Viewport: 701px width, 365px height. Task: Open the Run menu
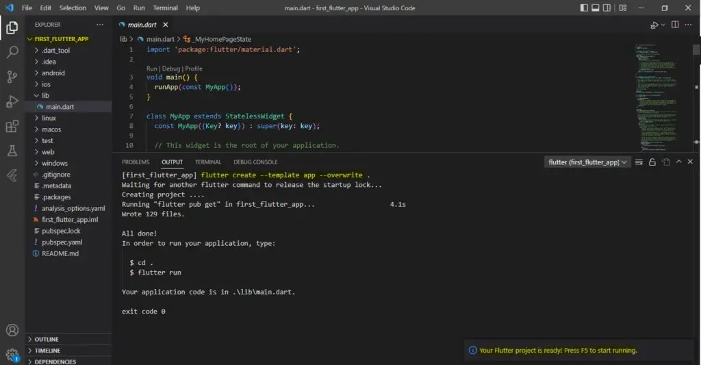click(139, 8)
